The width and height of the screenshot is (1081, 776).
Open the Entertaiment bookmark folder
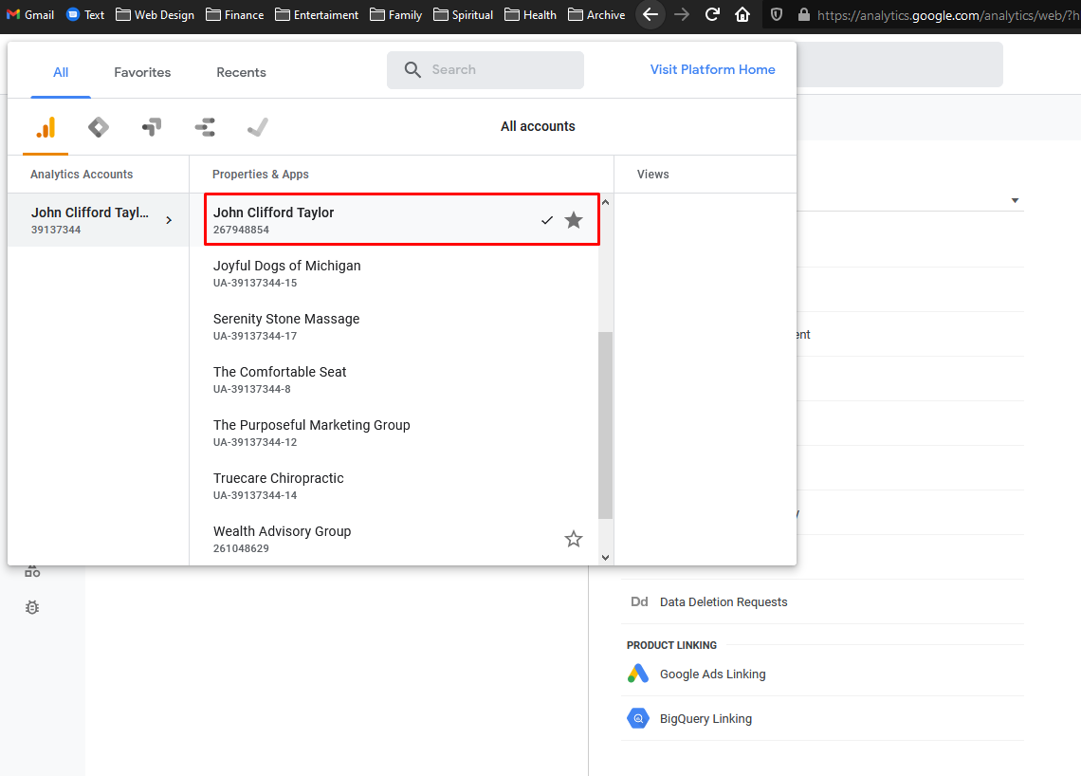317,14
